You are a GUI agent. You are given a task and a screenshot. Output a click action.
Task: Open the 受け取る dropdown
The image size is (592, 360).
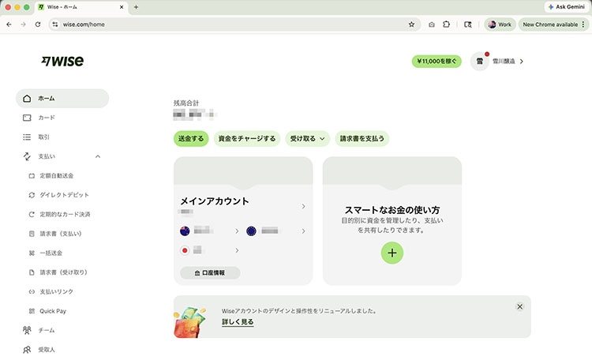(307, 139)
